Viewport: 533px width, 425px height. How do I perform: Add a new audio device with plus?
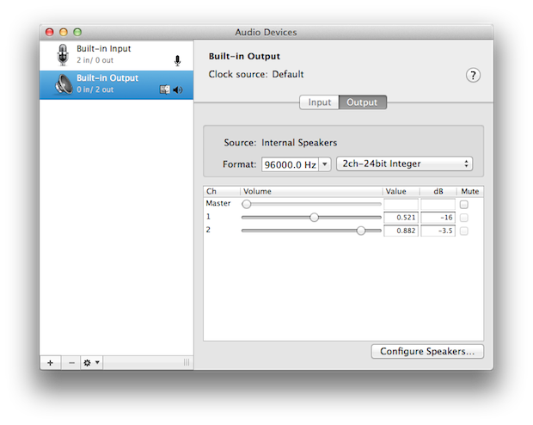tap(51, 363)
